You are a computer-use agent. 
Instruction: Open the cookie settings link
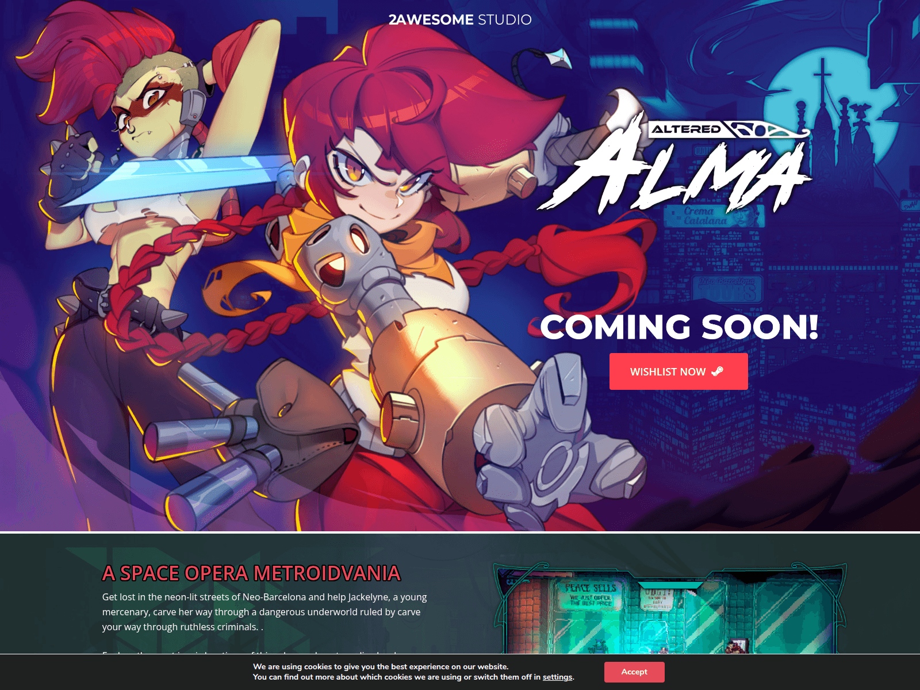pos(557,677)
